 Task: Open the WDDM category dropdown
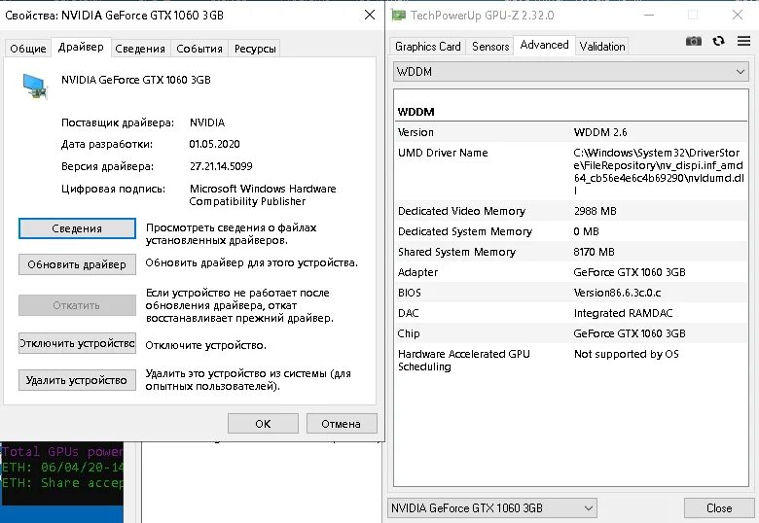point(570,72)
